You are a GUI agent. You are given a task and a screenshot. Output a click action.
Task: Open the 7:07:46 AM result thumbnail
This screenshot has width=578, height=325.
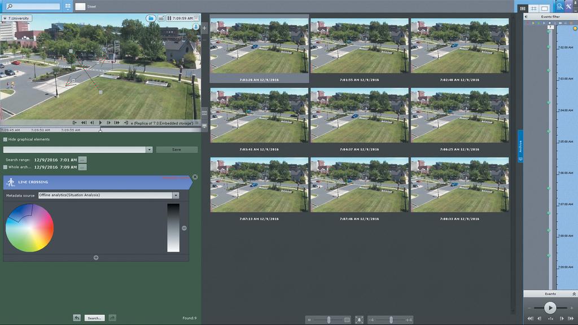(360, 185)
